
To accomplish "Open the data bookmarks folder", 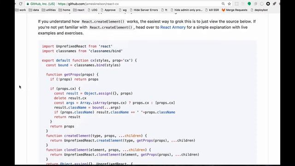I will click(34, 10).
